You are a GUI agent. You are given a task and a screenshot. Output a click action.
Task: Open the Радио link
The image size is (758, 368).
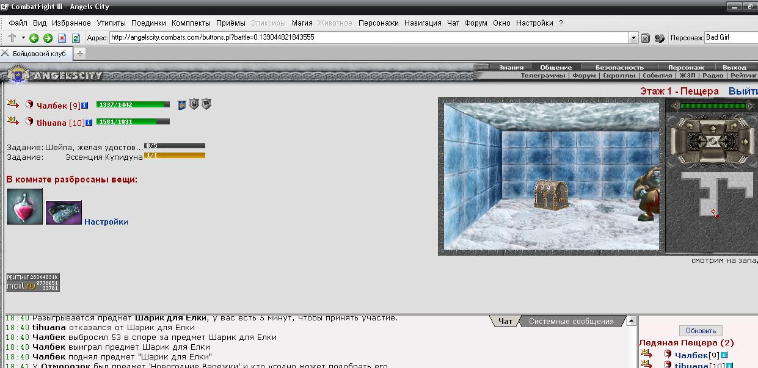click(x=713, y=76)
